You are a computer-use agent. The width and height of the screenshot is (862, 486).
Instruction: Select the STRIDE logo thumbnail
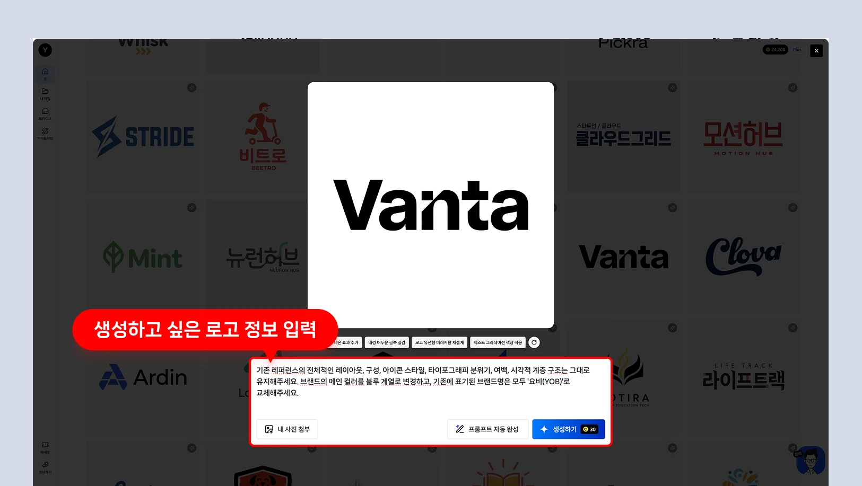click(x=143, y=137)
